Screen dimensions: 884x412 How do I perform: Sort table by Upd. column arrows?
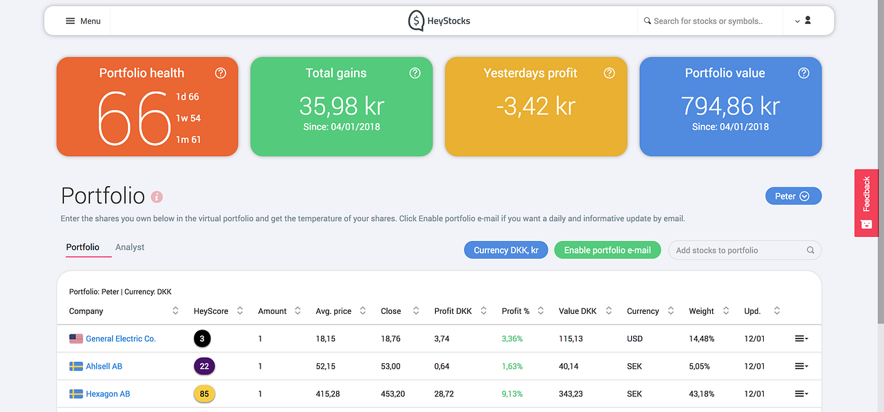(777, 311)
